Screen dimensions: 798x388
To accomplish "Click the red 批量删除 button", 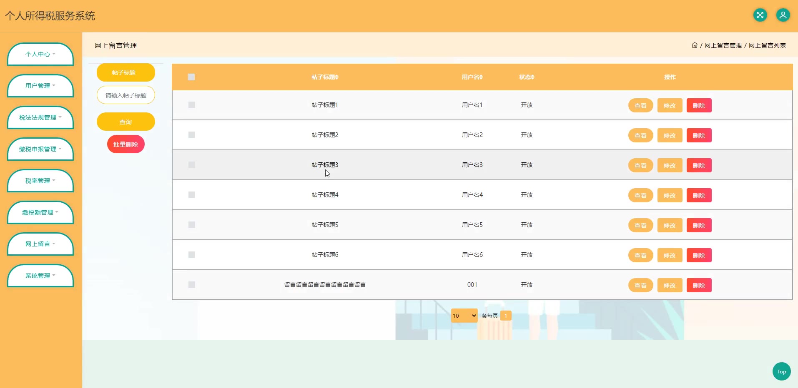I will [125, 144].
